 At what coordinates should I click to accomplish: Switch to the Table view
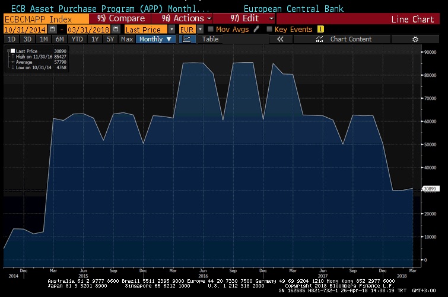tap(210, 39)
